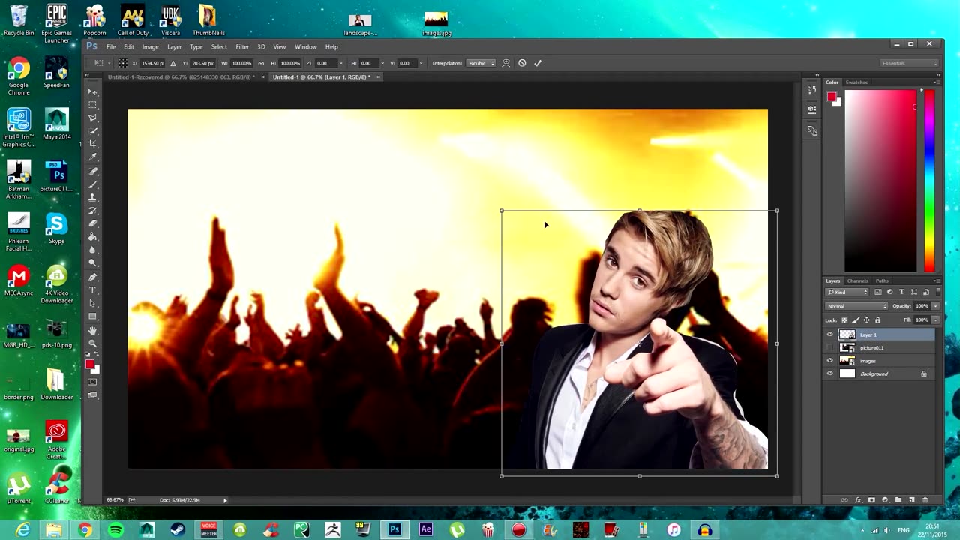
Task: Select the Move tool
Action: 93,91
